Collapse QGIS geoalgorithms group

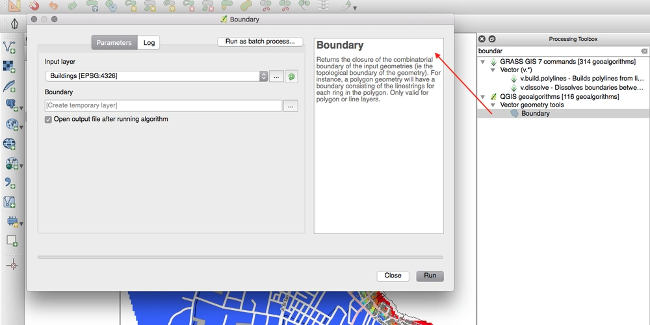click(483, 97)
